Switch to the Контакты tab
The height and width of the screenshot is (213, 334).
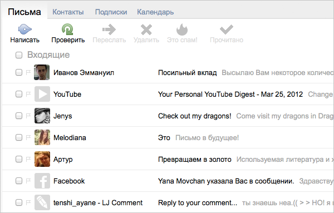click(68, 12)
